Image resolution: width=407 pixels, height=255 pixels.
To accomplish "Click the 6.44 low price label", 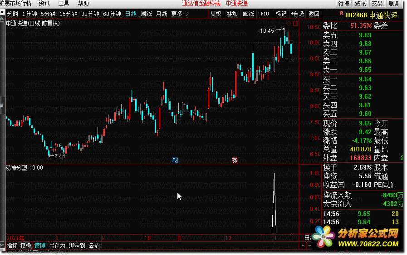I will 60,156.
